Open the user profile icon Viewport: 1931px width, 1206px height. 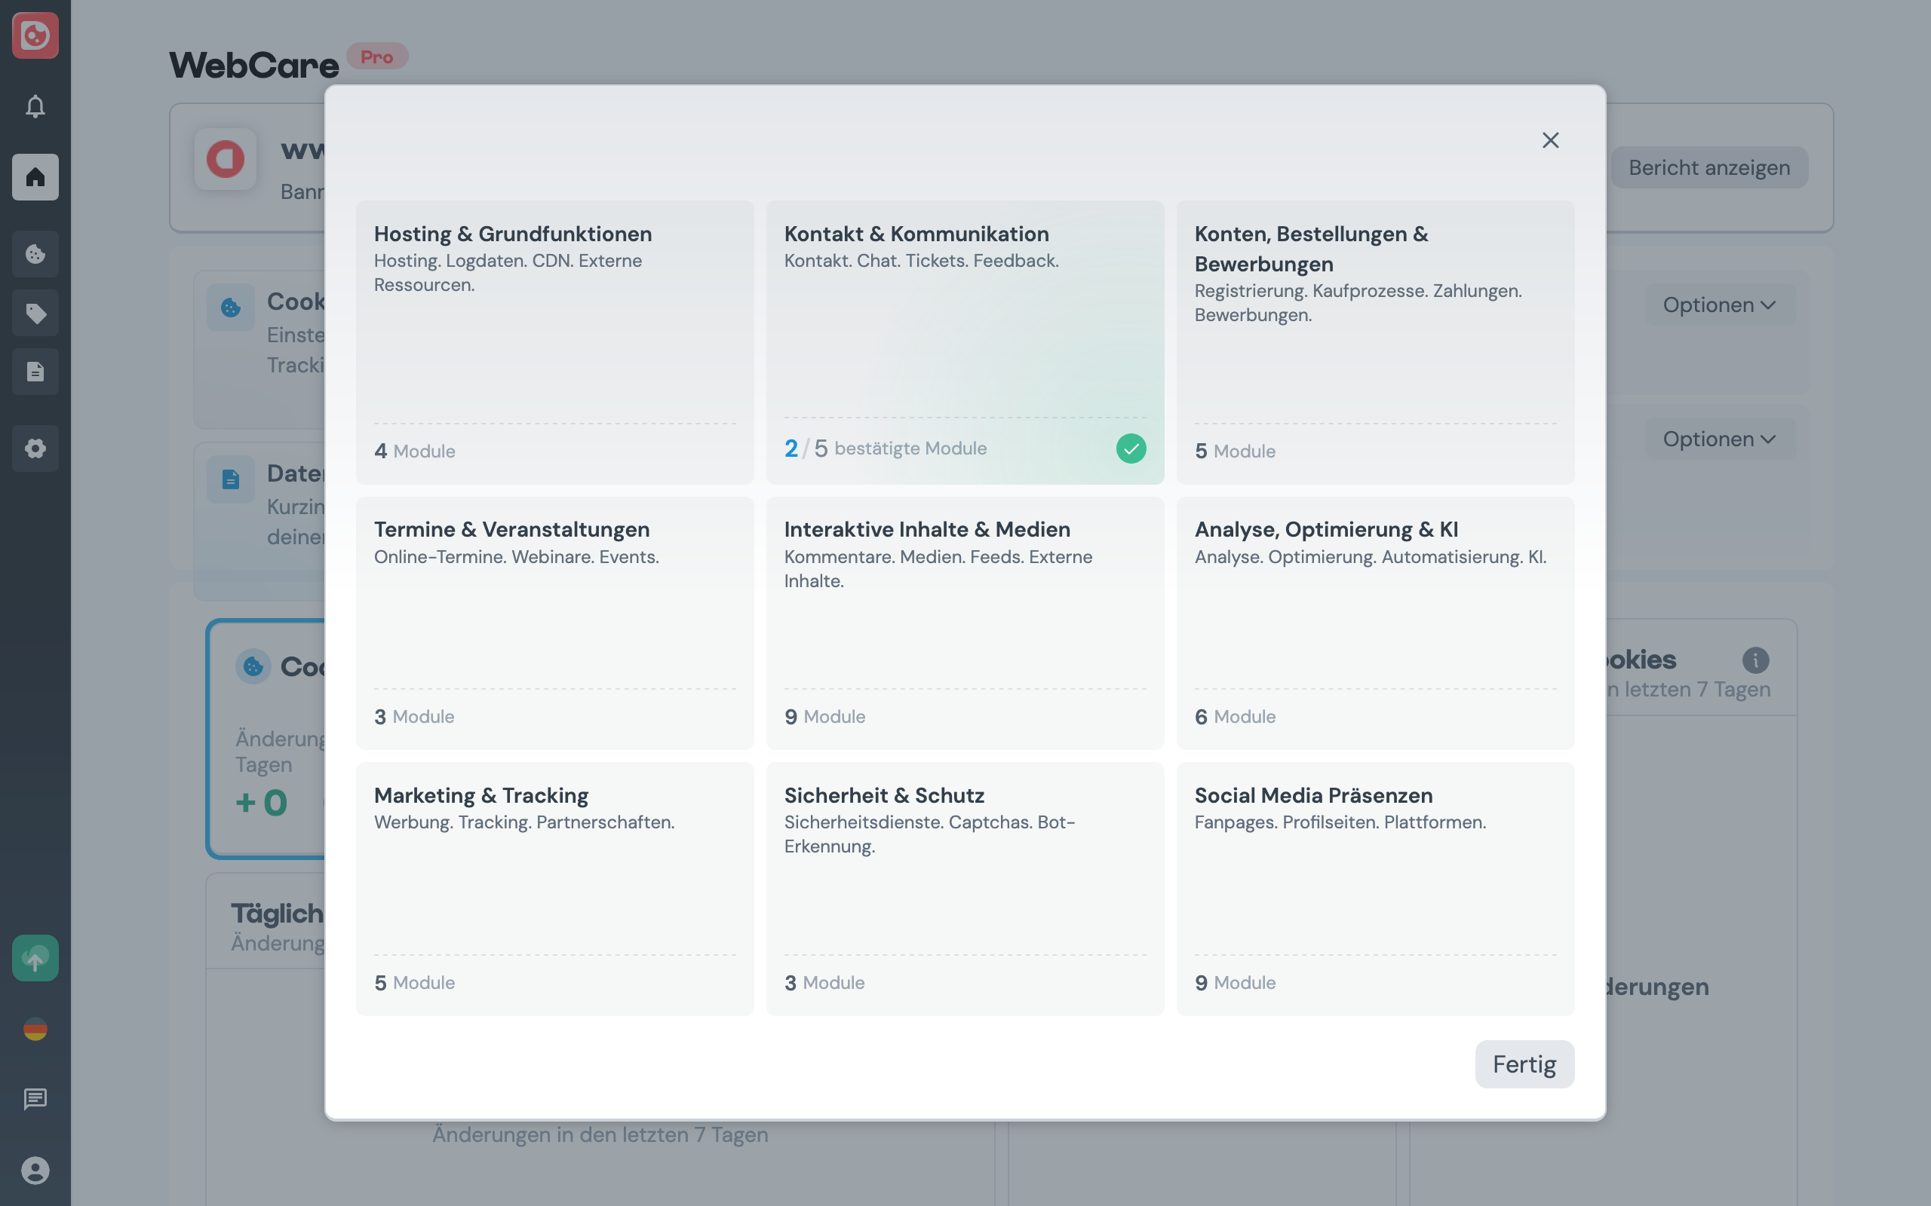pyautogui.click(x=35, y=1170)
